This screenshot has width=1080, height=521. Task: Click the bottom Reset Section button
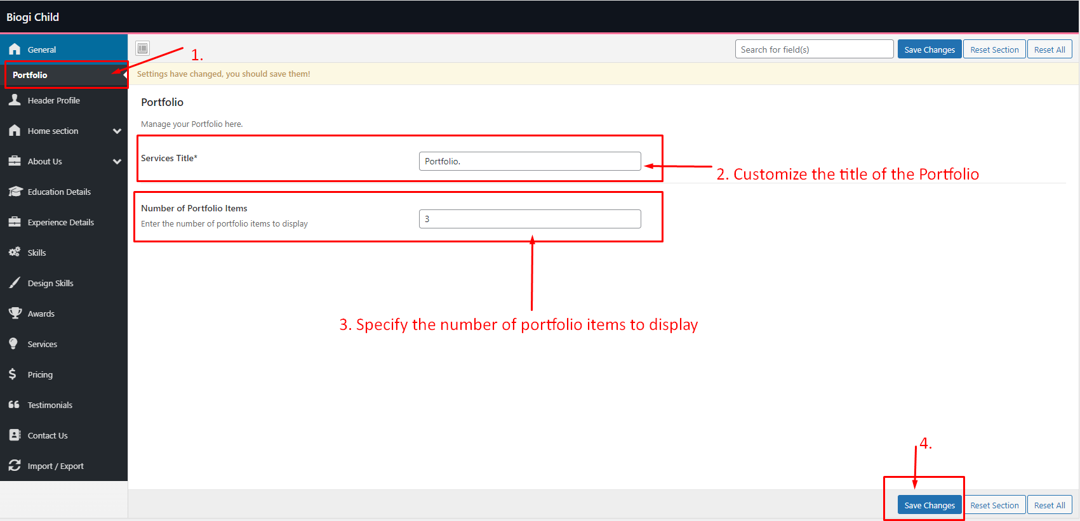click(994, 505)
